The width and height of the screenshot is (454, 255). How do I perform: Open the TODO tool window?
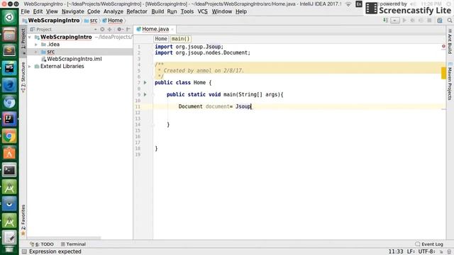42,244
